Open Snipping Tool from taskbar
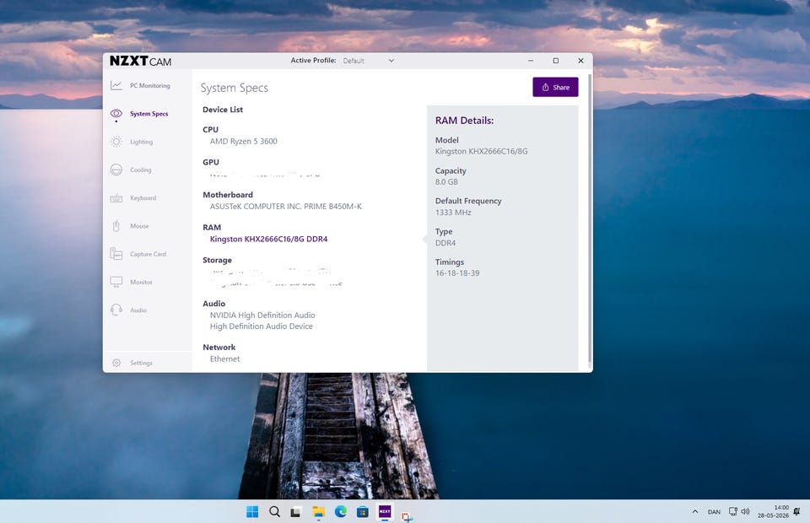This screenshot has height=523, width=810. click(x=407, y=515)
